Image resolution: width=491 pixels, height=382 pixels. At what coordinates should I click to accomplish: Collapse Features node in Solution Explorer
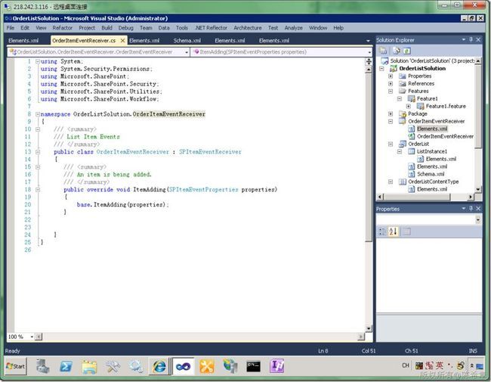click(391, 92)
